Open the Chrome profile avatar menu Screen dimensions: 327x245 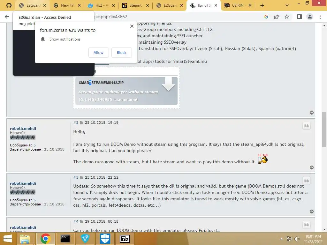click(310, 17)
